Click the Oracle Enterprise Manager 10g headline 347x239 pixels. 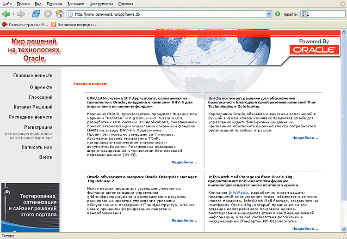click(x=142, y=179)
